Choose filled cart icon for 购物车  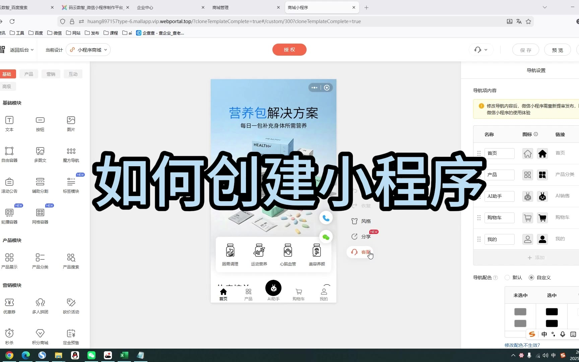[542, 218]
